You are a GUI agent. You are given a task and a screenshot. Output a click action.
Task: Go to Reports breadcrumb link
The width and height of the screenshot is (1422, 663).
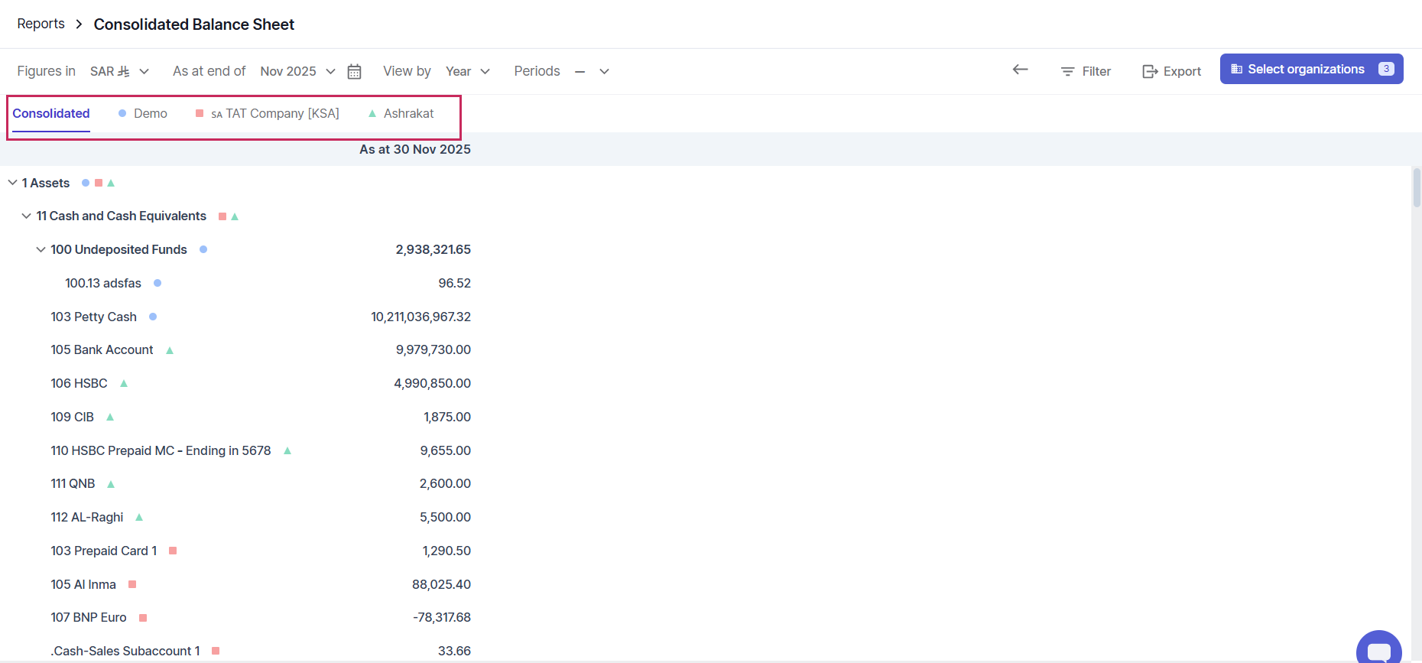point(41,24)
